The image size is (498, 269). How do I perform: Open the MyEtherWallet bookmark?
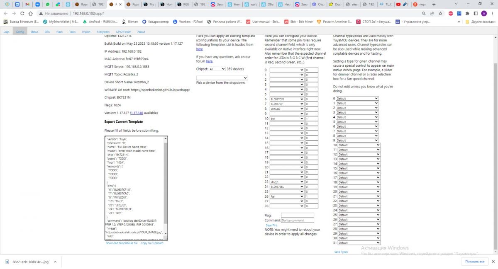pyautogui.click(x=61, y=22)
